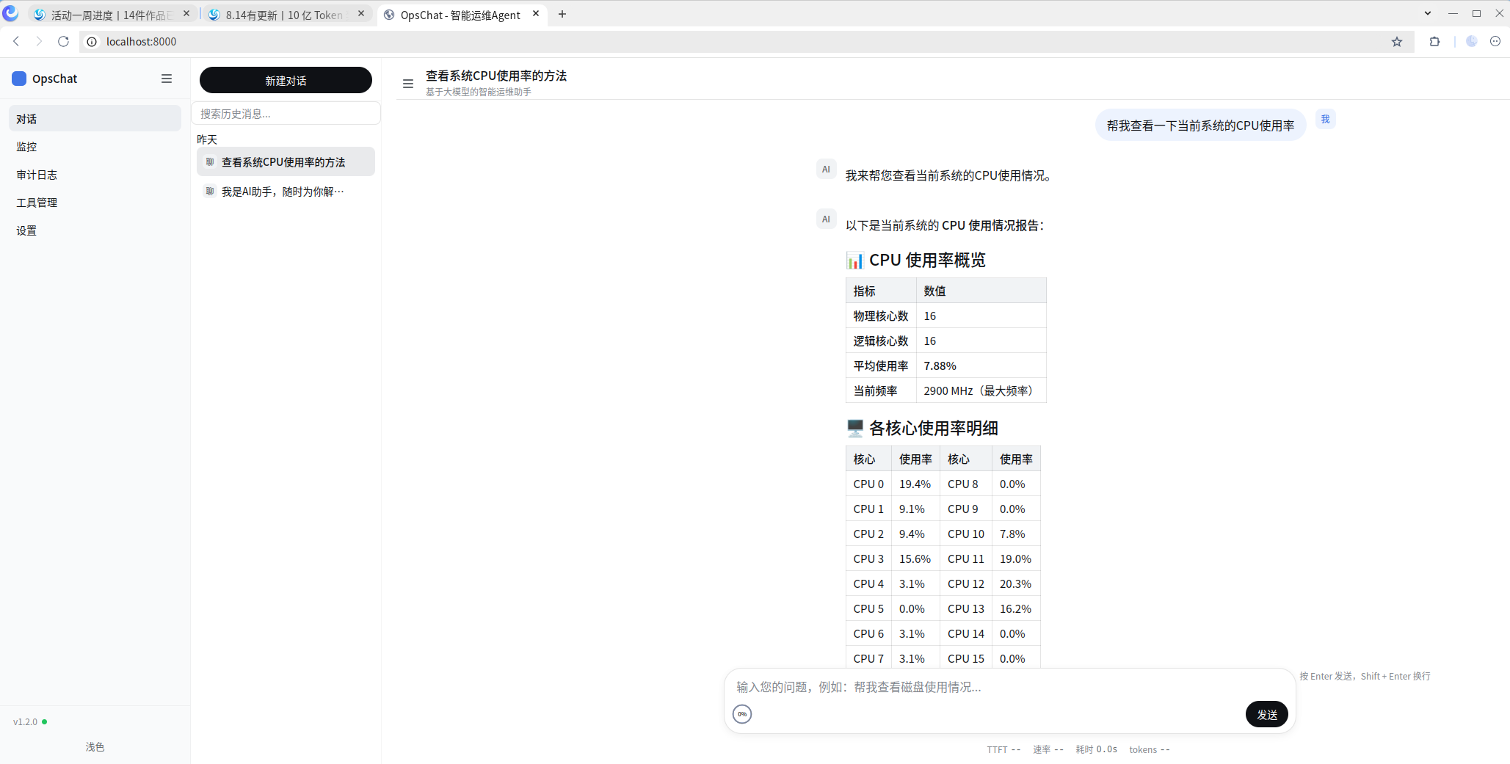Click the OpsChat blue logo icon
1510x764 pixels.
click(19, 79)
